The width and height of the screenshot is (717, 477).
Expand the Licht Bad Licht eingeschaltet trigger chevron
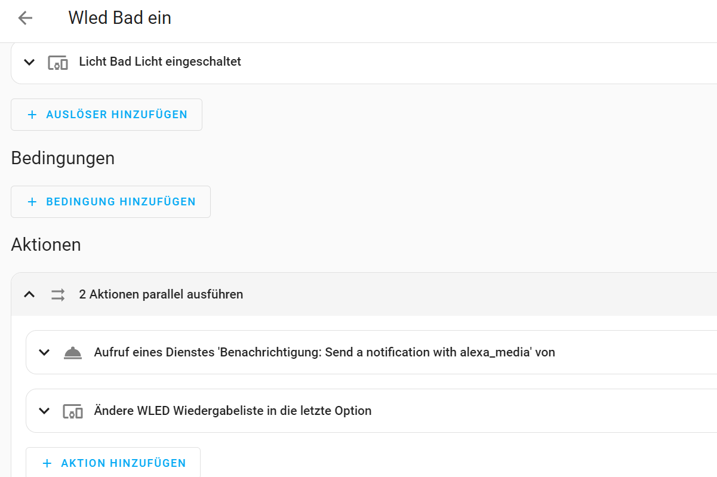coord(29,62)
